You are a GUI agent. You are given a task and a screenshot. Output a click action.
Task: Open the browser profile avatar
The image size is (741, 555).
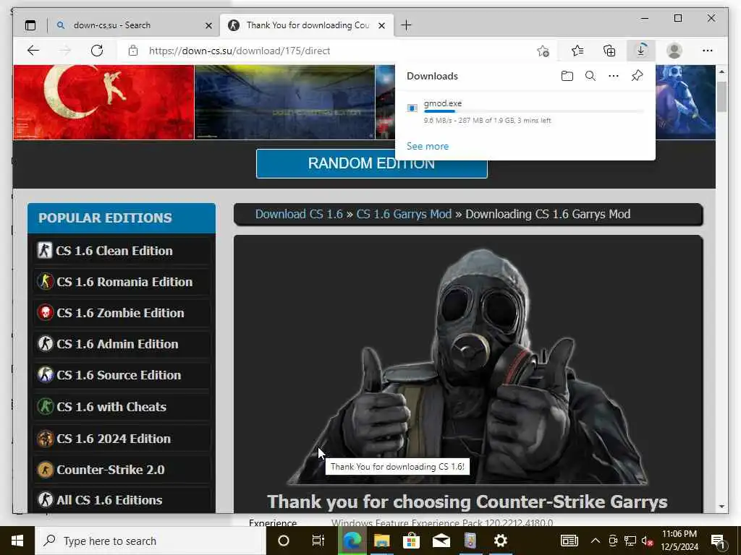(x=674, y=51)
